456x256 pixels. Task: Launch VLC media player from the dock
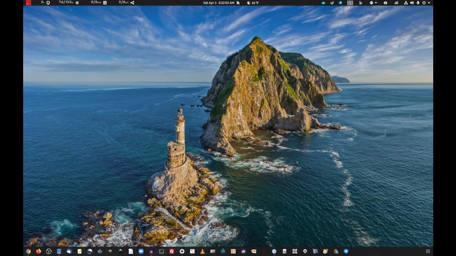202,251
